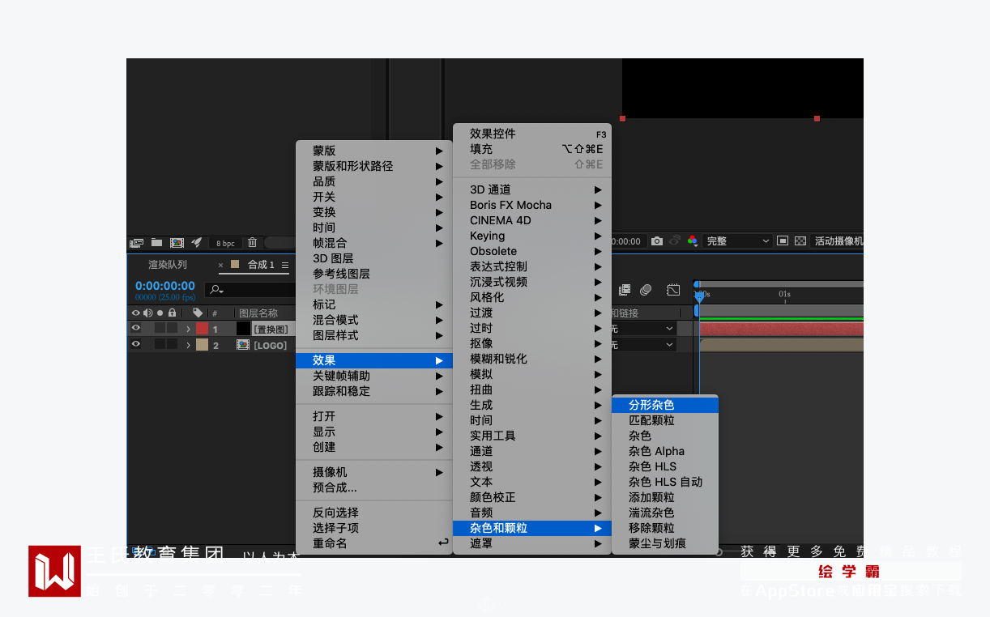
Task: Choose 杂色 HLS 自动 effect
Action: tap(665, 482)
